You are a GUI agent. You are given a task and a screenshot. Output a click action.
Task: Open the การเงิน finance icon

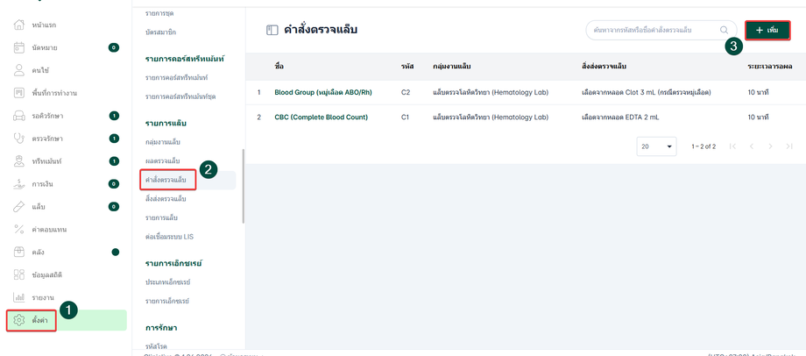click(19, 183)
